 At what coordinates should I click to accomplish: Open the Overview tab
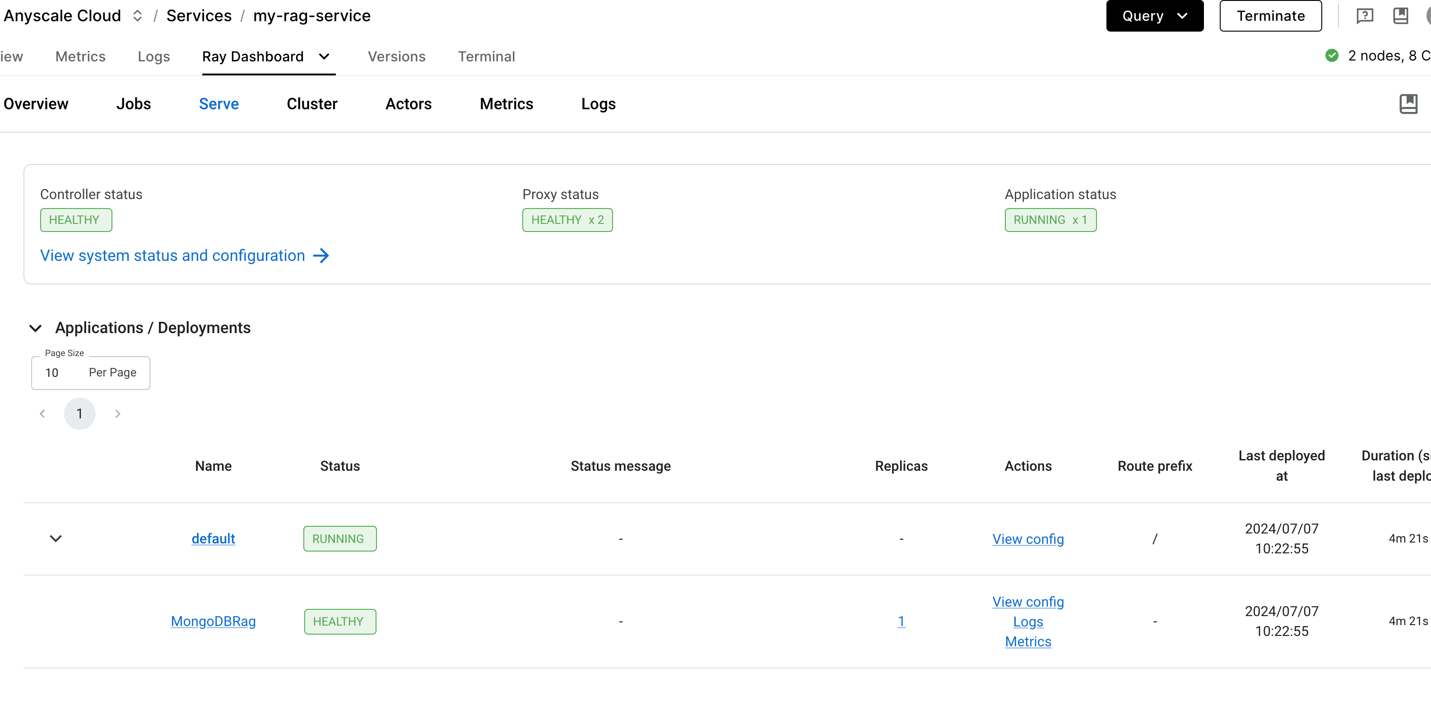point(36,103)
